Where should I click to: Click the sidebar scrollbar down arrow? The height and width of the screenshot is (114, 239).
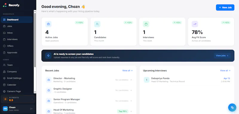(35, 92)
